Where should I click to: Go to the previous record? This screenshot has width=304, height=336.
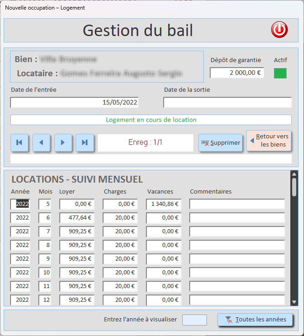[41, 142]
